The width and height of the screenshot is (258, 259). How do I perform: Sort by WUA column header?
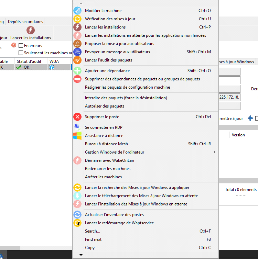point(59,61)
